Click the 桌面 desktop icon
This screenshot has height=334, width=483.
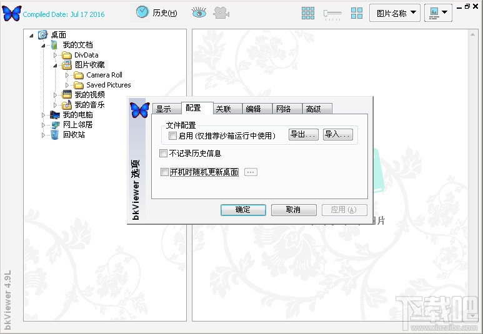tap(42, 35)
